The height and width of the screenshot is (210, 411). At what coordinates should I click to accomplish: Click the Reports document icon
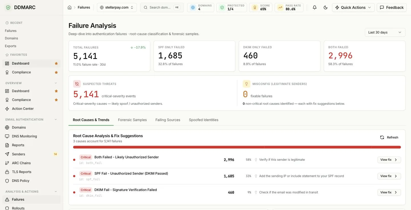point(7,145)
